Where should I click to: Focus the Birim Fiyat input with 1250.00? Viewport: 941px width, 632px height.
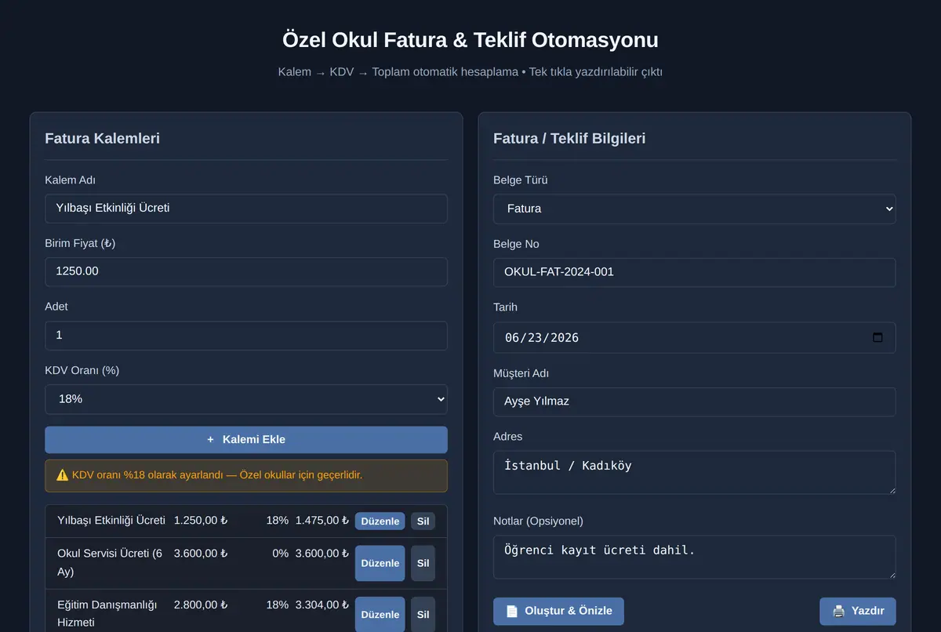(246, 272)
